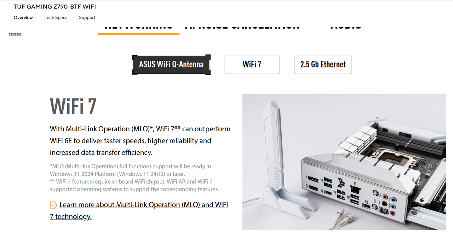This screenshot has width=453, height=239.
Task: Choose the ASUS WiFi Q-Antenna option
Action: click(171, 65)
